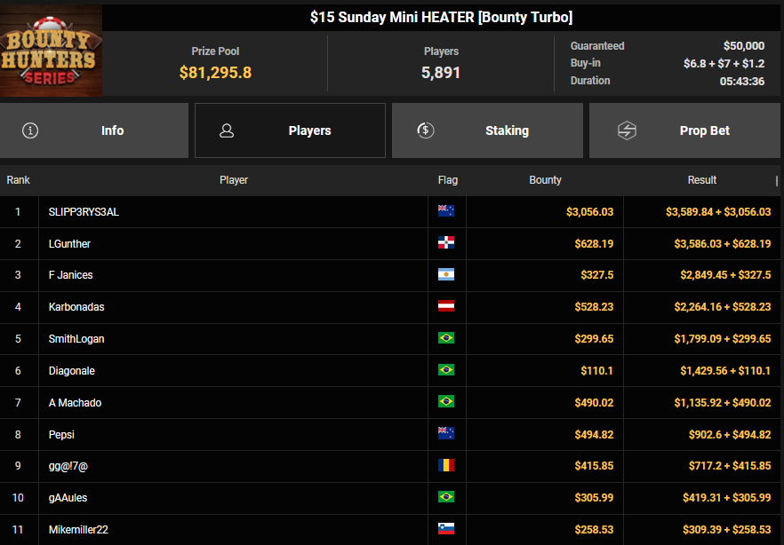This screenshot has height=545, width=784.
Task: Switch to the Staking tab
Action: point(487,130)
